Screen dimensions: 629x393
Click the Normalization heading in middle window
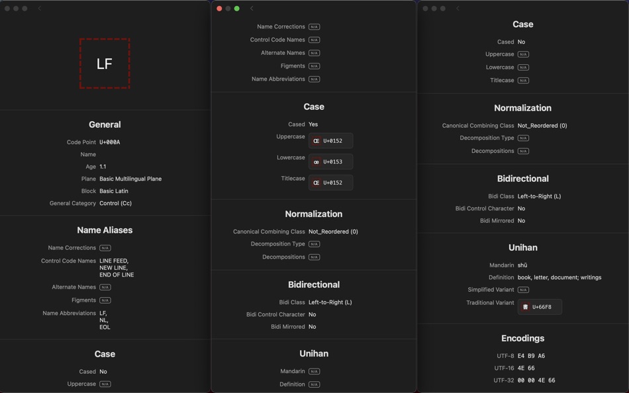click(314, 214)
